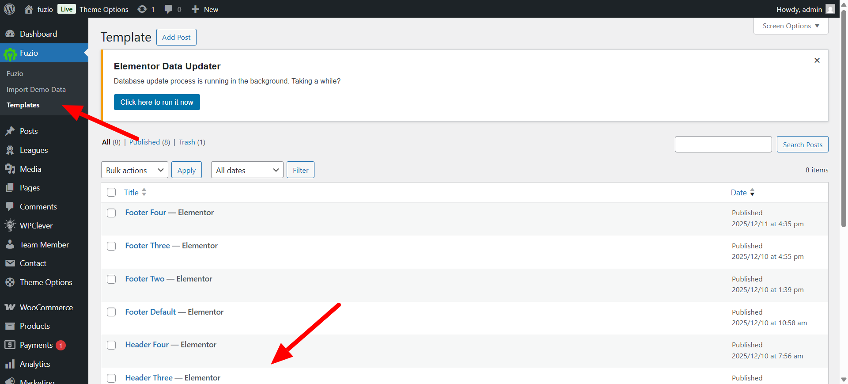Click here to run it now

157,102
